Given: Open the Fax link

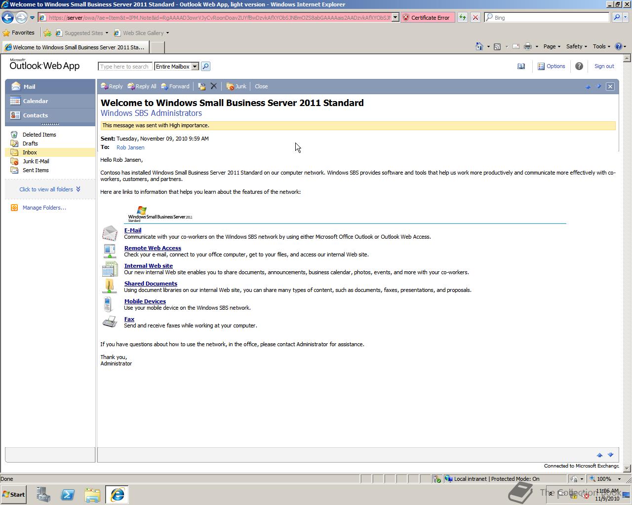Looking at the screenshot, I should pyautogui.click(x=129, y=319).
